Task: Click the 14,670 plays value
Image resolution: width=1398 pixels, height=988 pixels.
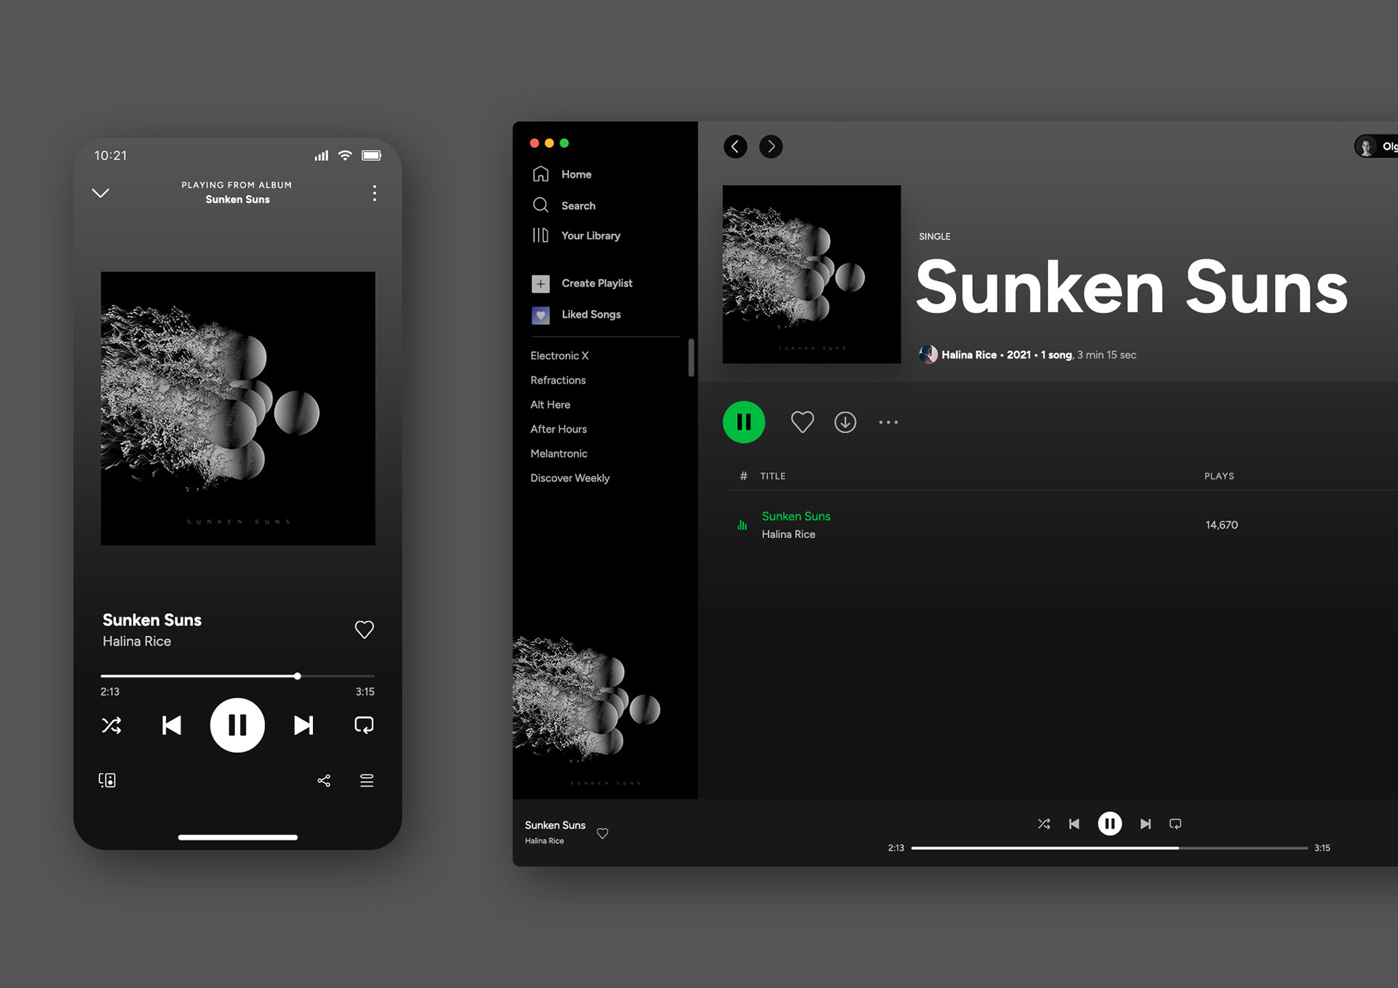Action: 1222,525
